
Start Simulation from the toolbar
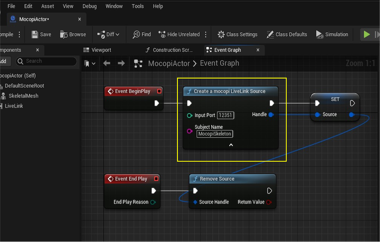point(332,35)
